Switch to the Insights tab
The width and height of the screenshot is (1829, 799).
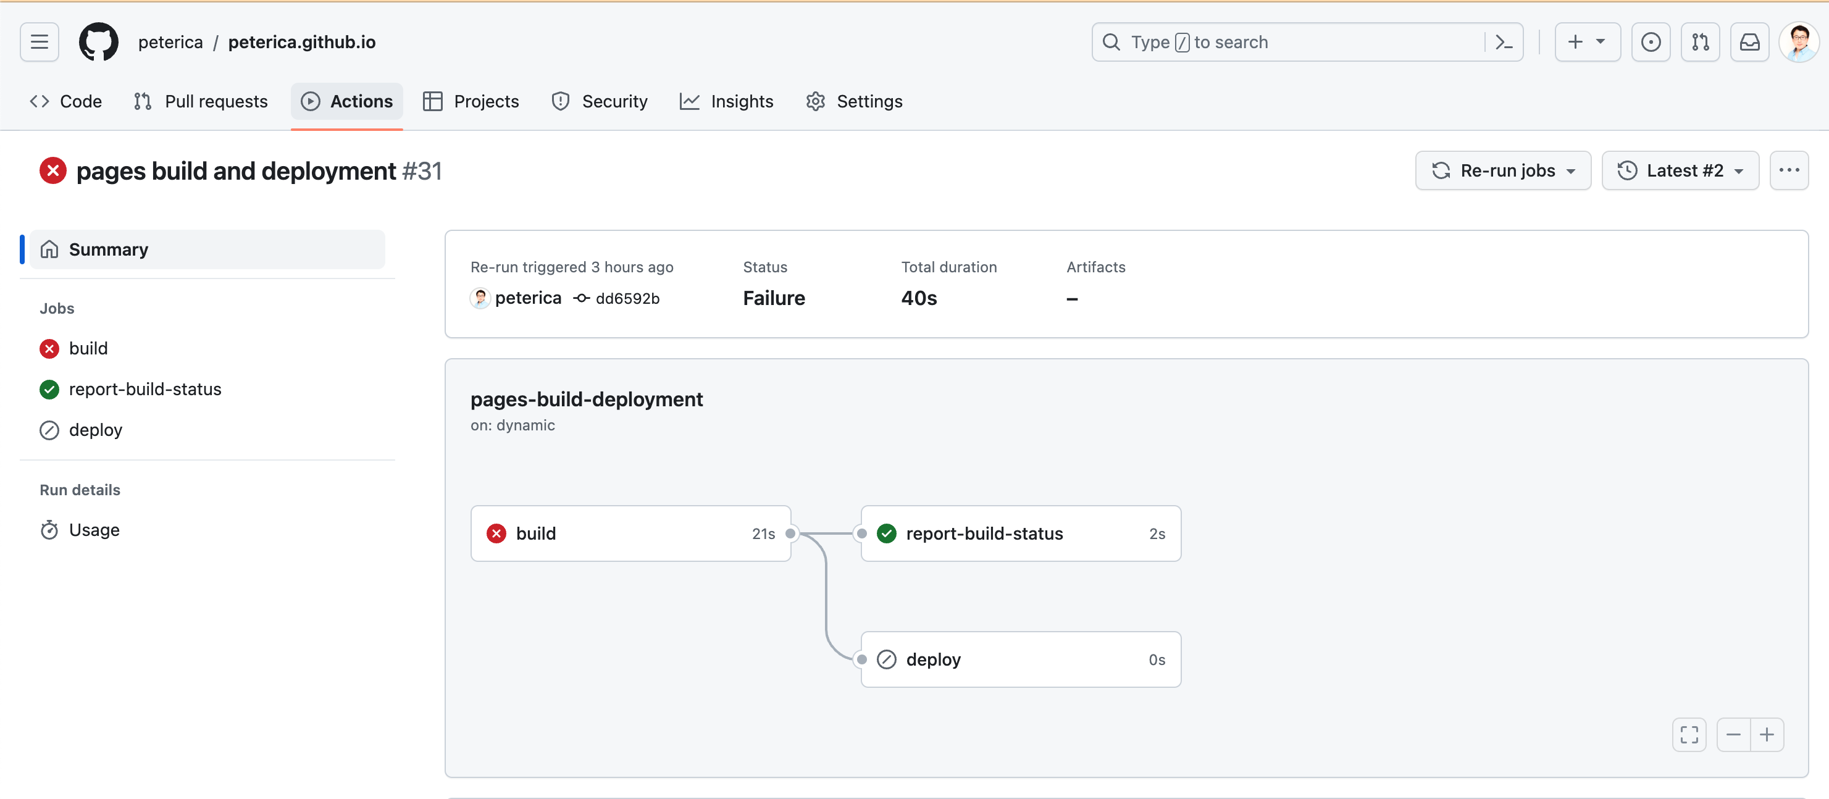point(726,101)
